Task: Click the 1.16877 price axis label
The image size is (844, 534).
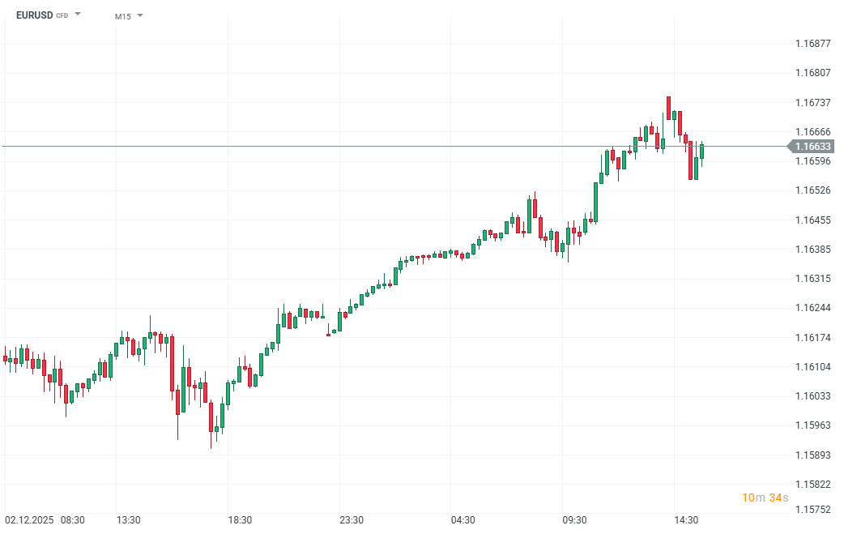Action: (813, 44)
